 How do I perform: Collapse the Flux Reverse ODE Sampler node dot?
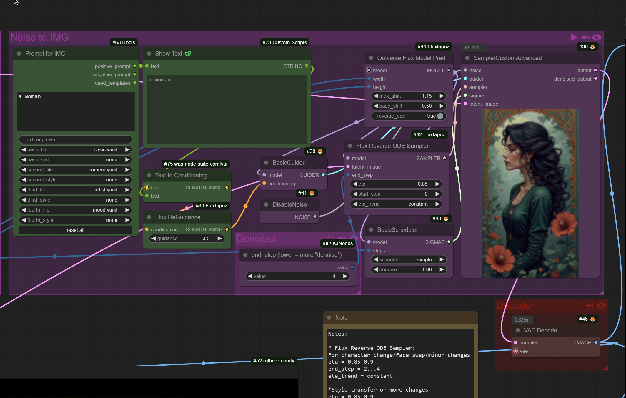pyautogui.click(x=350, y=146)
